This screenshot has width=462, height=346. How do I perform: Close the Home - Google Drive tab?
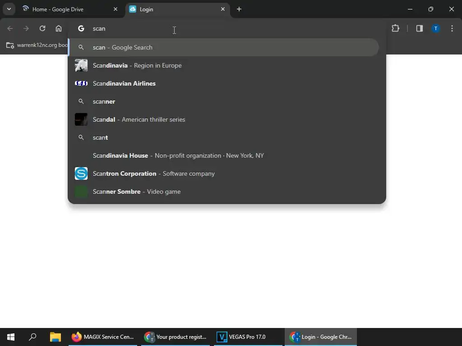(x=115, y=9)
